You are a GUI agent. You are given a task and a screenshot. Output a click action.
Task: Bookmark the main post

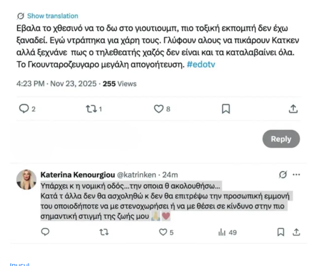point(226,108)
